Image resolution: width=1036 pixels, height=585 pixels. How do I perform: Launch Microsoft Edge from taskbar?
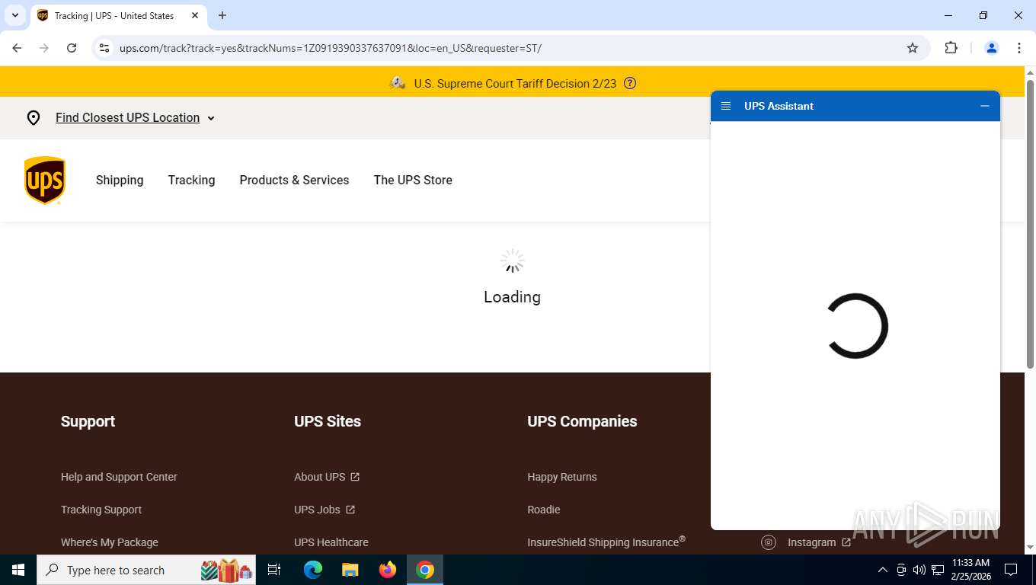[x=313, y=570]
